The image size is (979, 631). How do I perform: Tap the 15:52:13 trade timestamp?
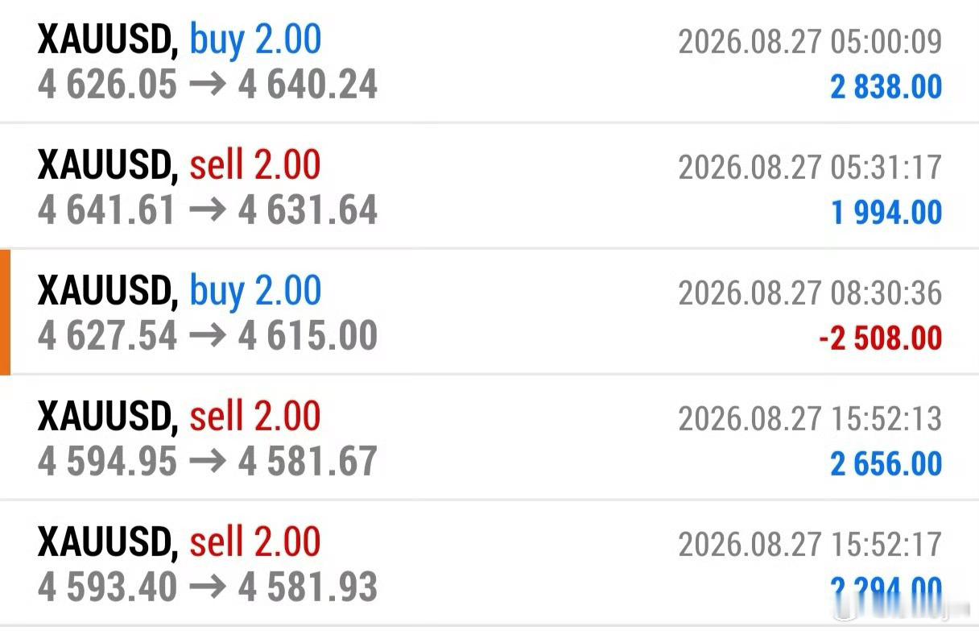point(810,418)
